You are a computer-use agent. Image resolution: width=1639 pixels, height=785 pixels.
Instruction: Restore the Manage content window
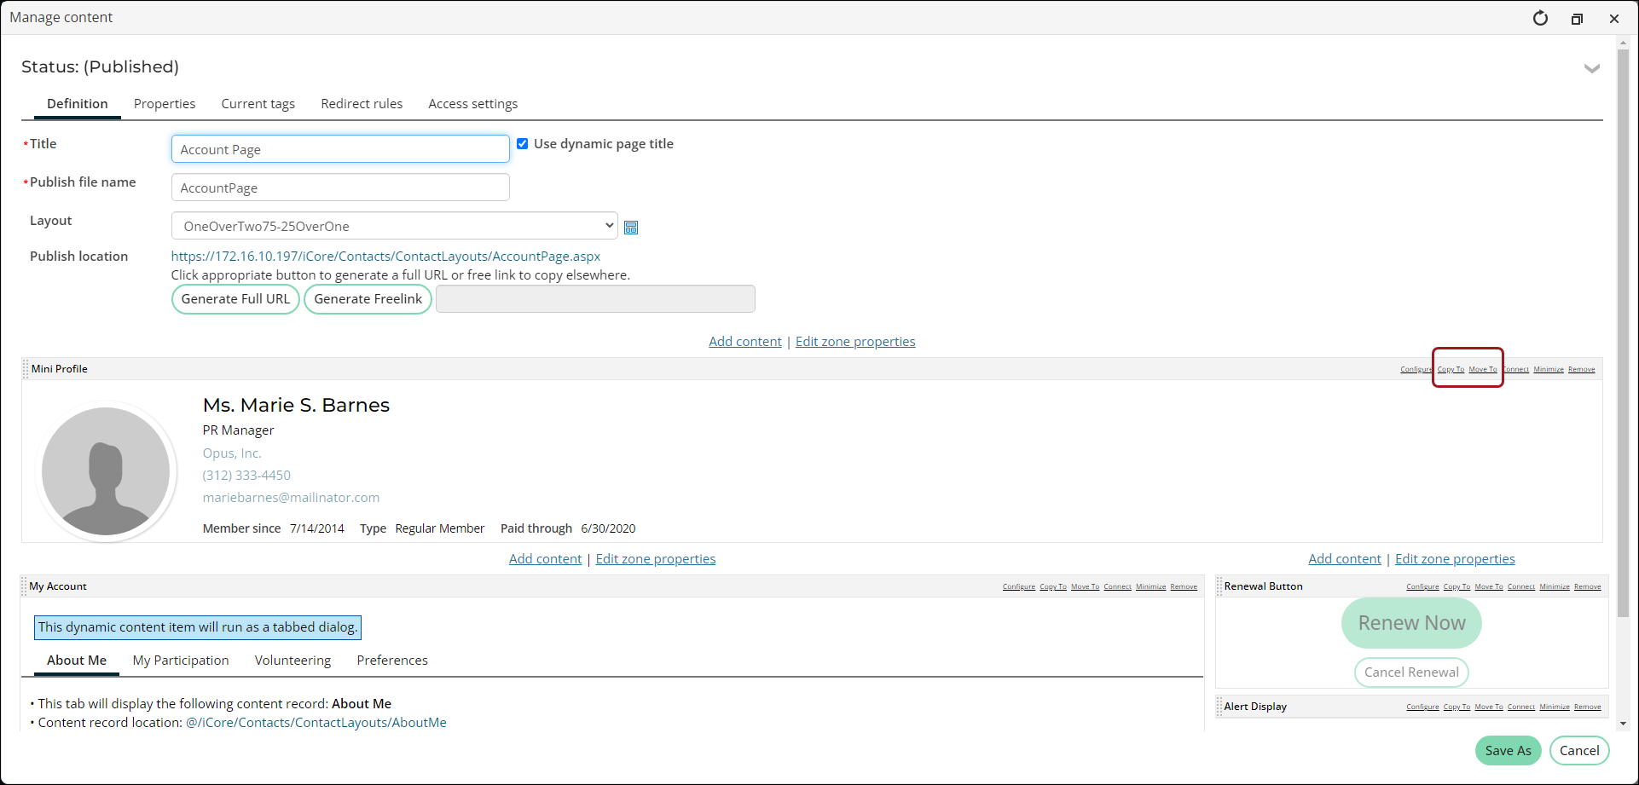click(1577, 19)
